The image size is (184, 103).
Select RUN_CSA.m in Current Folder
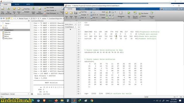click(x=8, y=39)
